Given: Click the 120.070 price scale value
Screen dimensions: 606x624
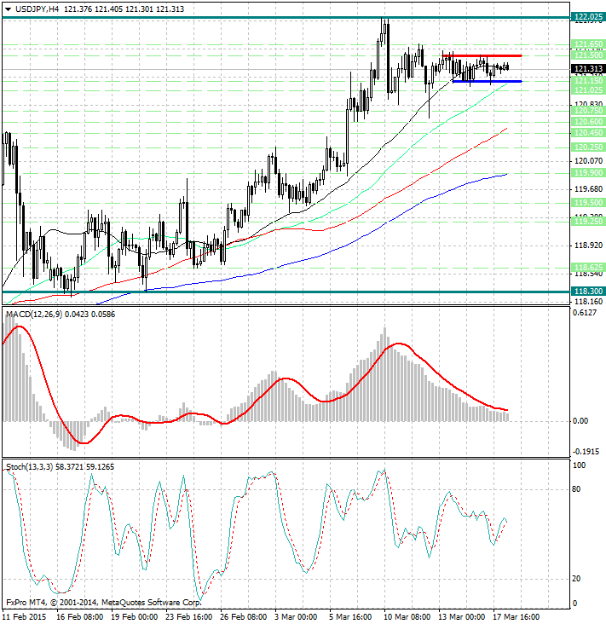Looking at the screenshot, I should pyautogui.click(x=588, y=161).
